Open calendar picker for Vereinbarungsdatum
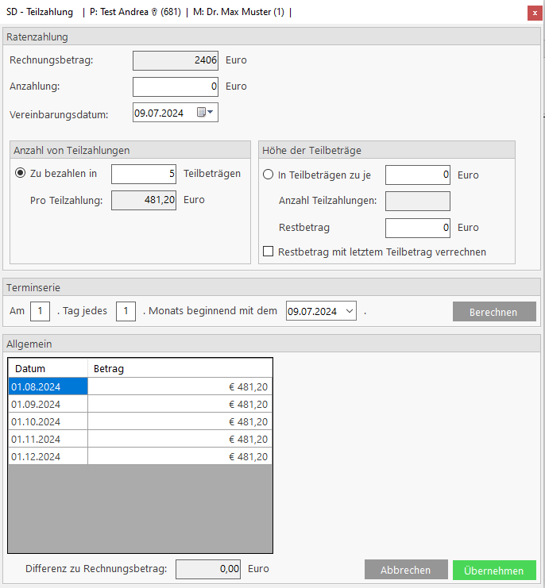 [x=205, y=113]
